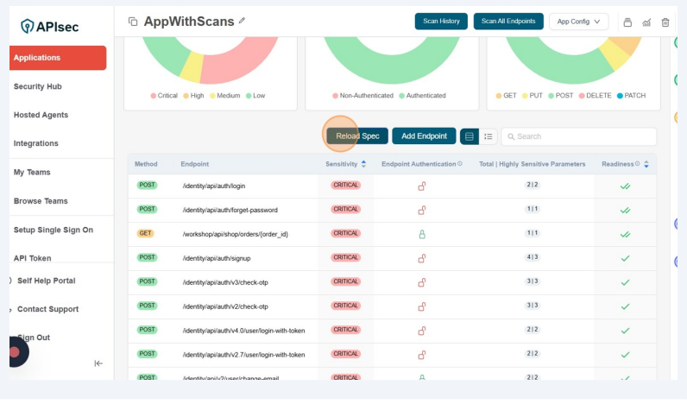Screen dimensions: 687x404
Task: Click Contact Support in the sidebar
Action: [47, 309]
